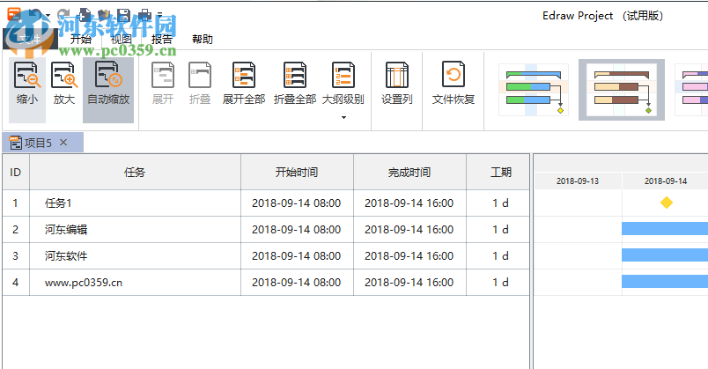This screenshot has width=708, height=369.
Task: Open quick access toolbar customize arrow
Action: click(160, 15)
